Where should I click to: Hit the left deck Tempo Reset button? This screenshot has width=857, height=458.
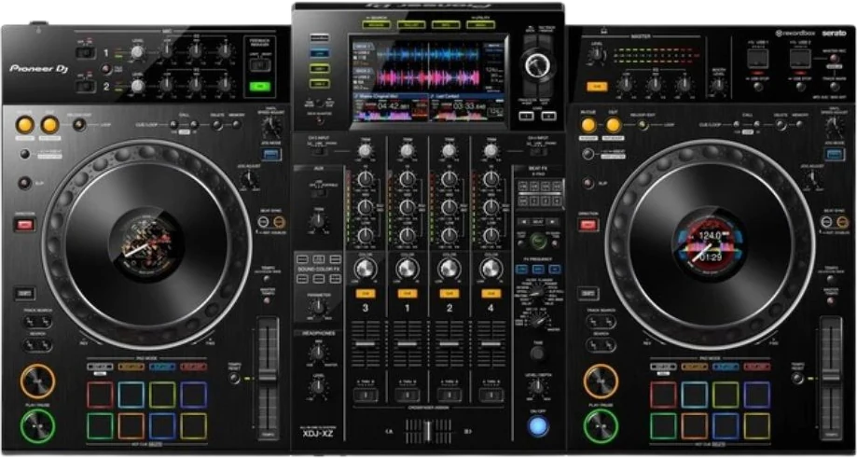[x=235, y=378]
